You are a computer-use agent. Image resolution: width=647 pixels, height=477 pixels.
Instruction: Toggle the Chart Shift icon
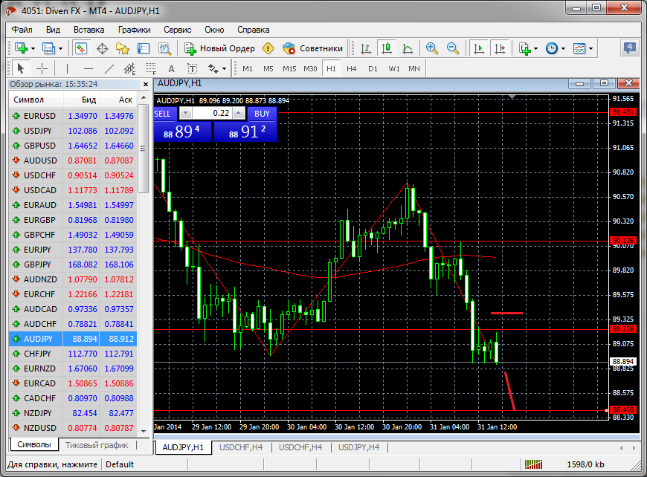[500, 48]
